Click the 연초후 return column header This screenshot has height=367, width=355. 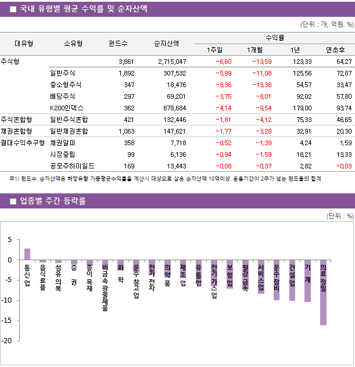point(335,50)
